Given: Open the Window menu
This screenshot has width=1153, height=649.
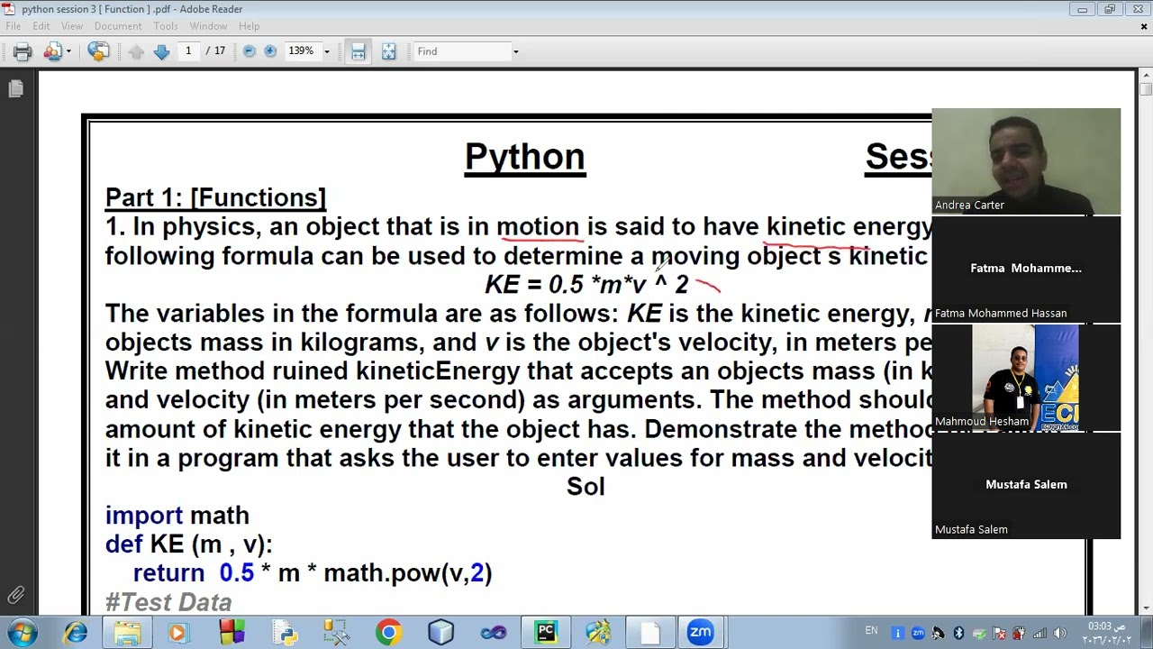Looking at the screenshot, I should point(208,26).
